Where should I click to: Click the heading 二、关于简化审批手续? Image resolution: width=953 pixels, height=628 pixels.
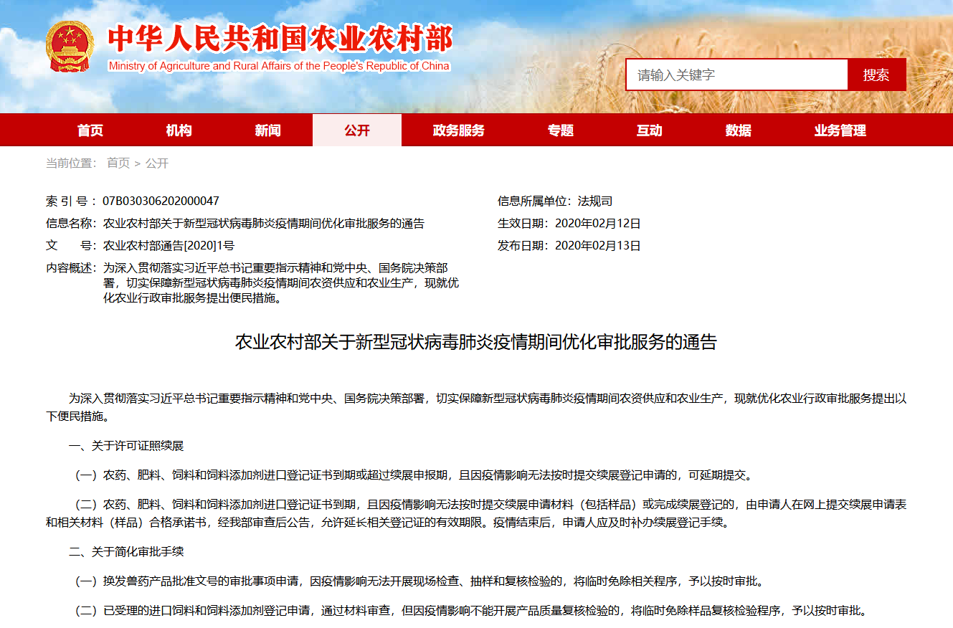point(126,551)
